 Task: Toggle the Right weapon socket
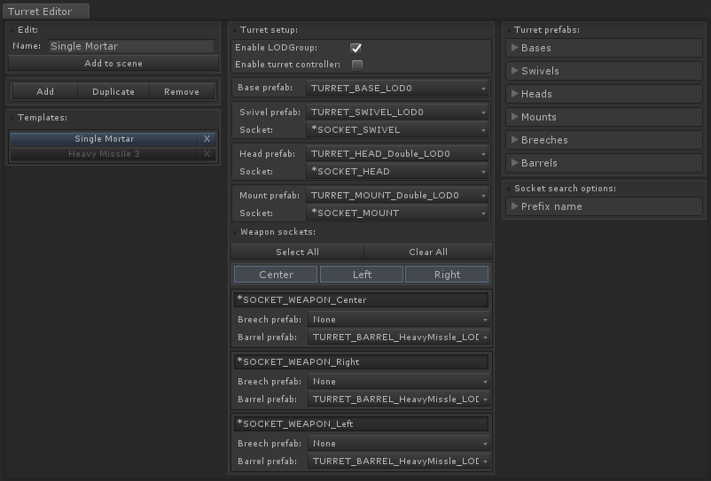point(447,275)
